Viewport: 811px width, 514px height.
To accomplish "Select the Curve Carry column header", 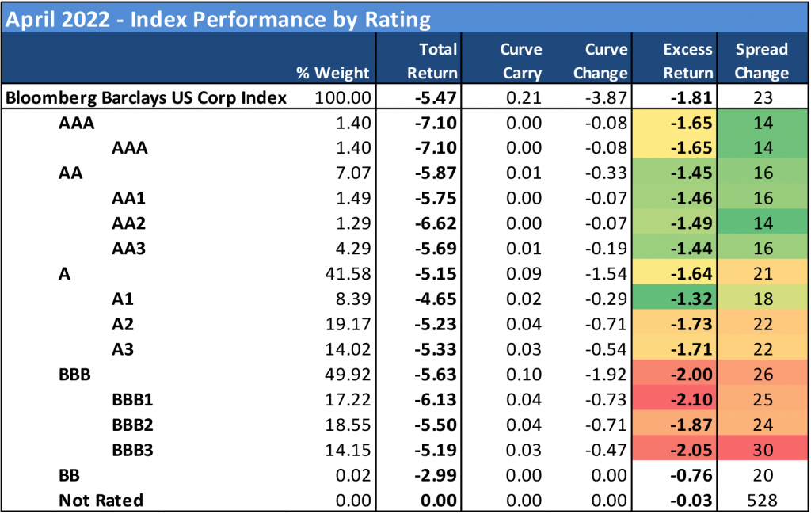I will coord(520,61).
